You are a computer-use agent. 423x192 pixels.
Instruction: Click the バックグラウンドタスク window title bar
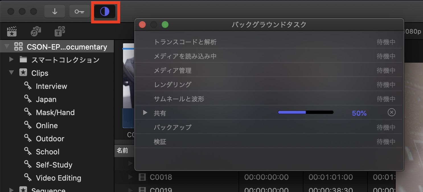click(269, 24)
